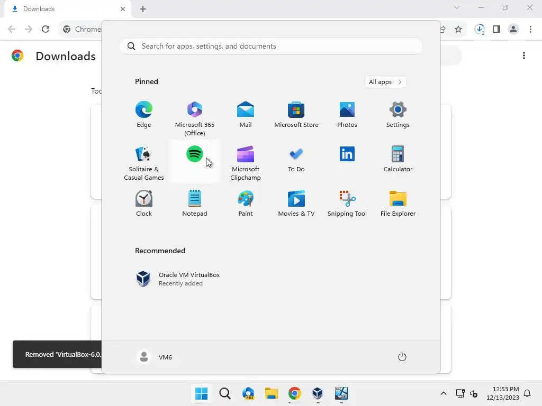
Task: Open muted volume tray icon
Action: [474, 393]
